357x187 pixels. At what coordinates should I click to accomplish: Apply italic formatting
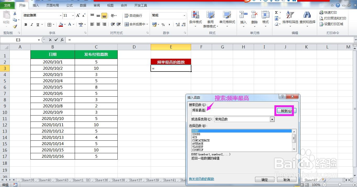pyautogui.click(x=32, y=25)
